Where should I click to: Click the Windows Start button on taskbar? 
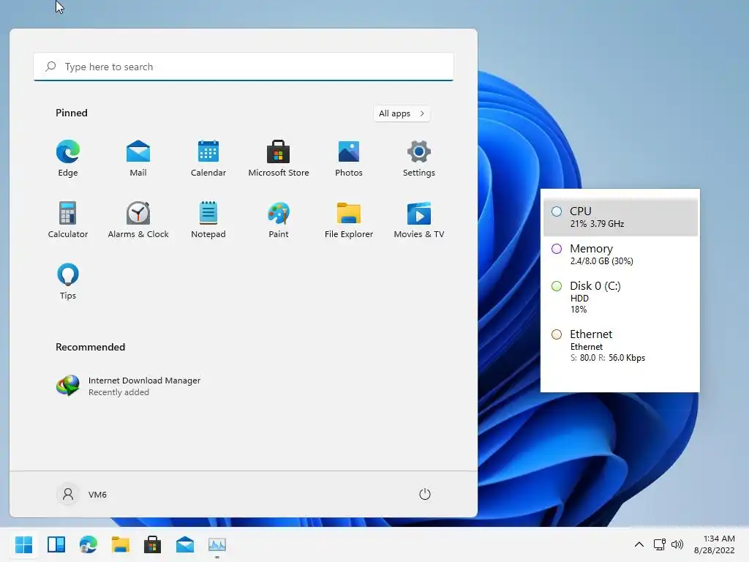pyautogui.click(x=23, y=544)
